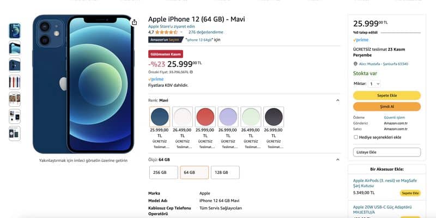The image size is (436, 218).
Task: Select the red color swatch
Action: point(205,117)
